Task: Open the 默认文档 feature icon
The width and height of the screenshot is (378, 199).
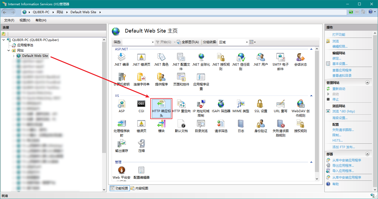Action: (181, 124)
